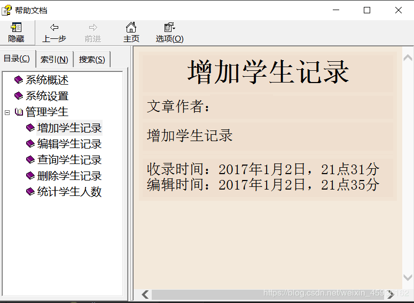Open the 查询学生记录 topic
Viewport: 414px width, 303px height.
coord(69,160)
